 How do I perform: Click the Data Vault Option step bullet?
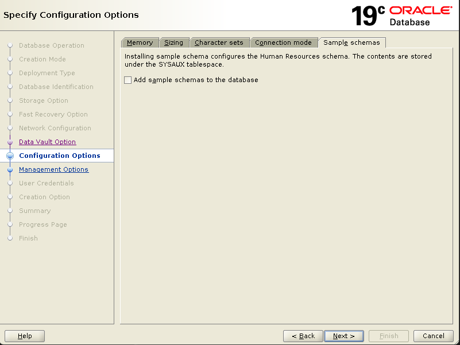(x=10, y=142)
